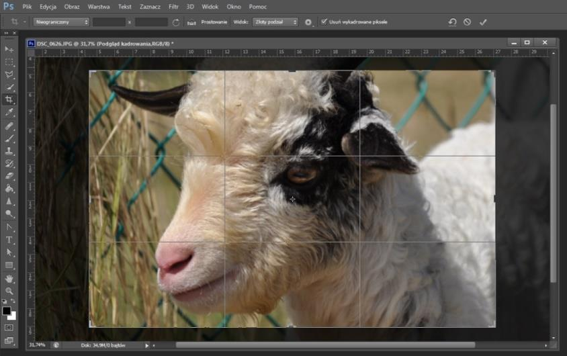Viewport: 567px width, 356px height.
Task: Pick the Eyedropper tool
Action: (x=9, y=112)
